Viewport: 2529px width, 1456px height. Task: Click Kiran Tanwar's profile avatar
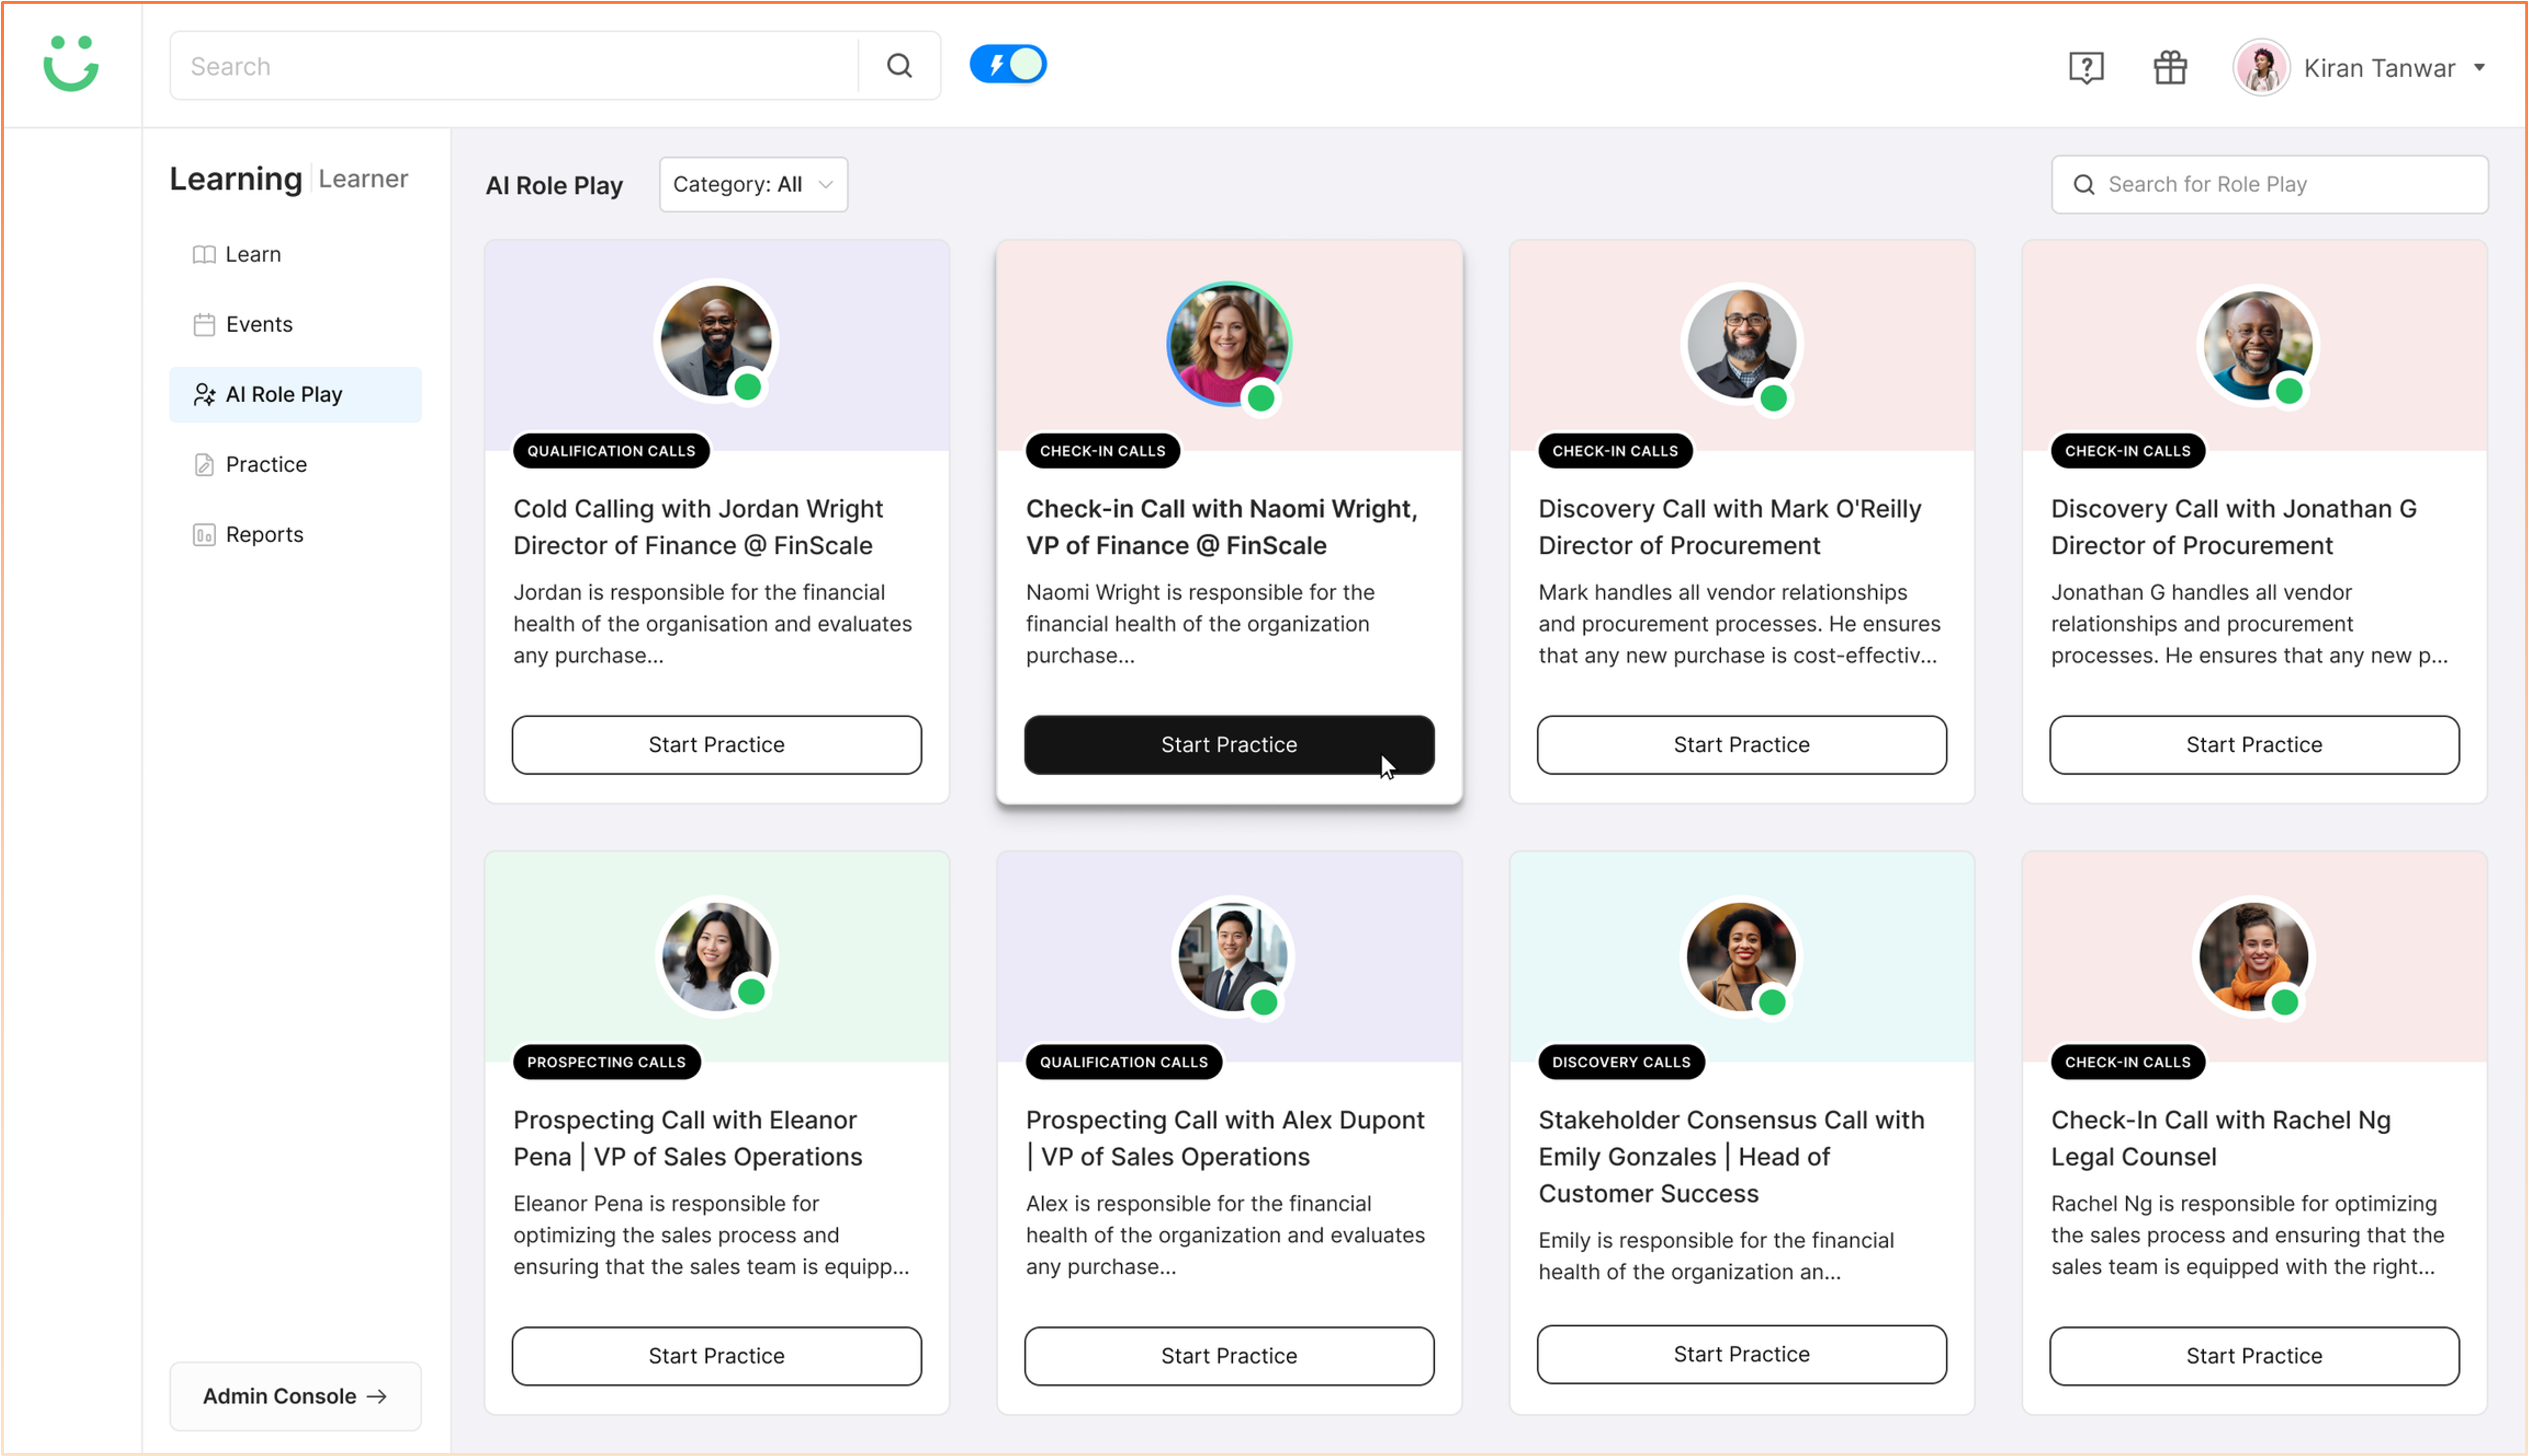click(2261, 68)
